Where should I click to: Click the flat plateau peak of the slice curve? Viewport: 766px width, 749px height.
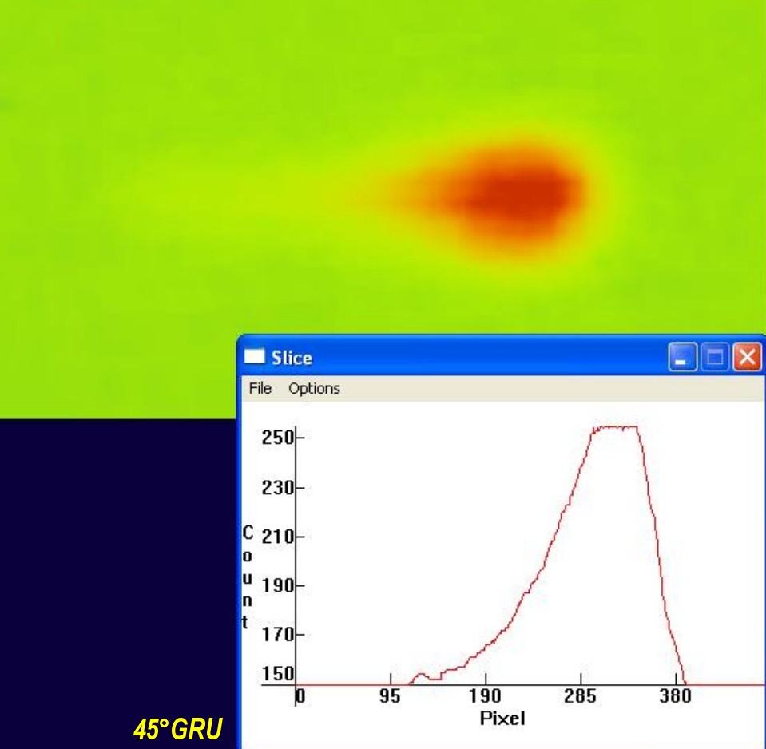(x=614, y=428)
